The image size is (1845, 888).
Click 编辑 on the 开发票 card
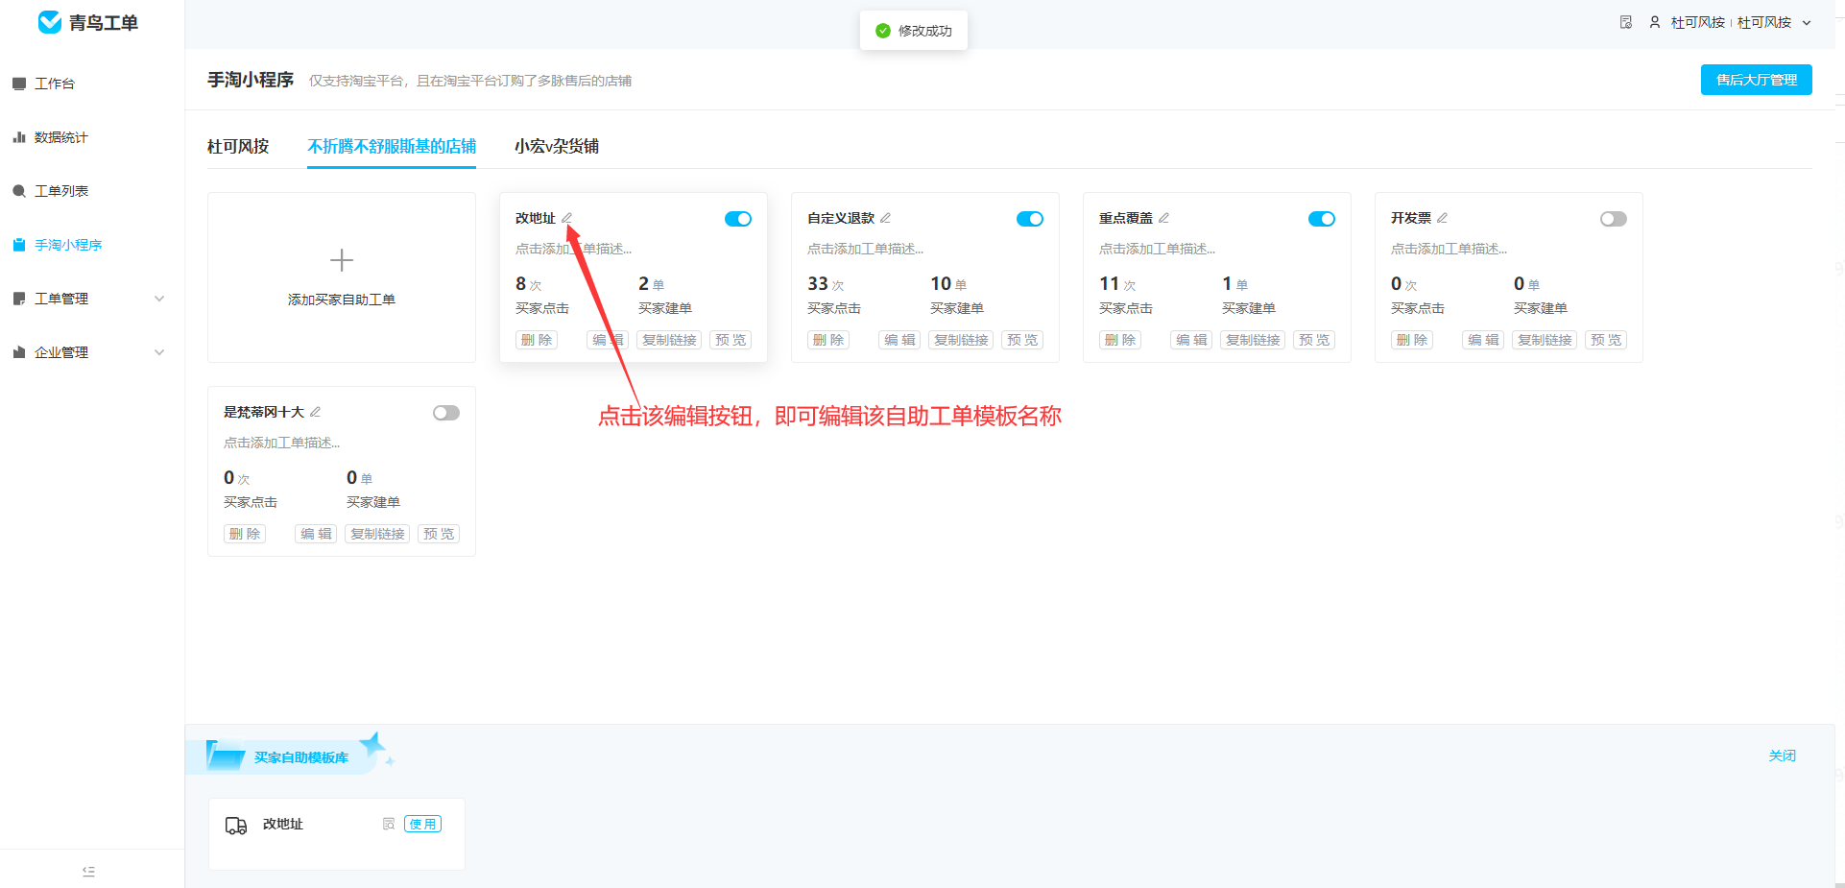[x=1483, y=340]
